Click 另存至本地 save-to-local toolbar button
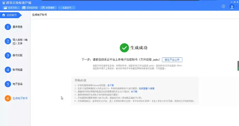Image resolution: width=239 pixels, height=126 pixels. tap(30, 8)
